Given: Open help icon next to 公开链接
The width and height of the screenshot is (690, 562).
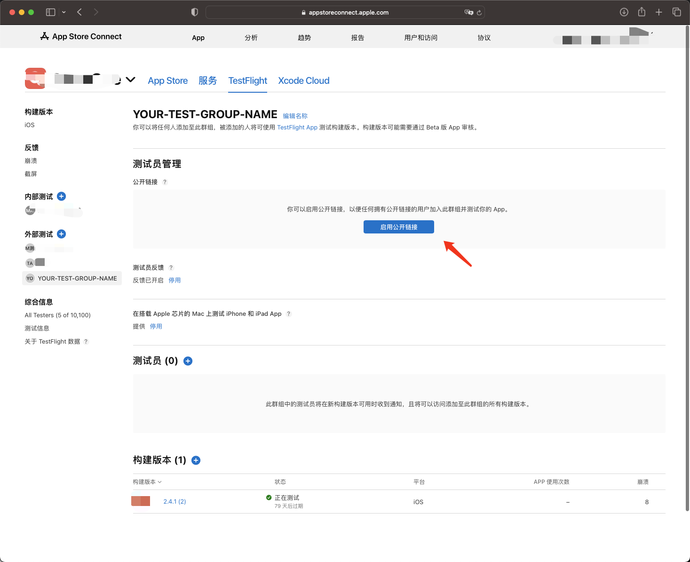Looking at the screenshot, I should (165, 182).
